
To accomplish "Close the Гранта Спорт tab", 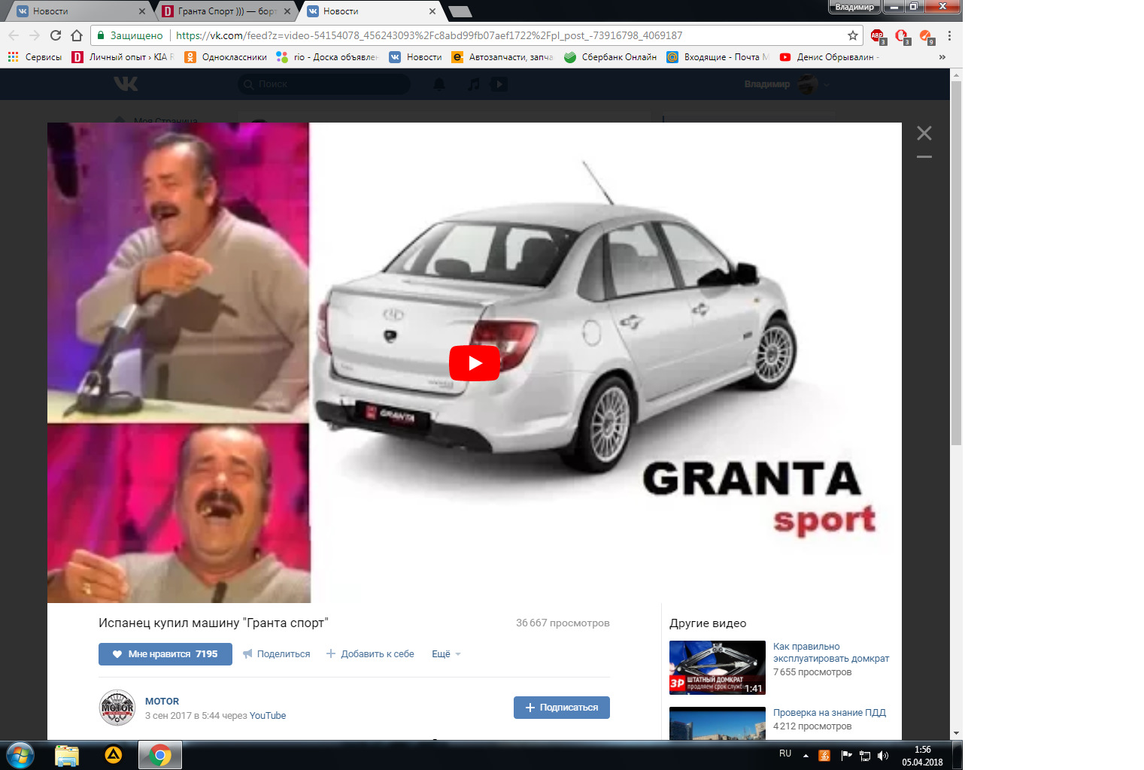I will 287,11.
